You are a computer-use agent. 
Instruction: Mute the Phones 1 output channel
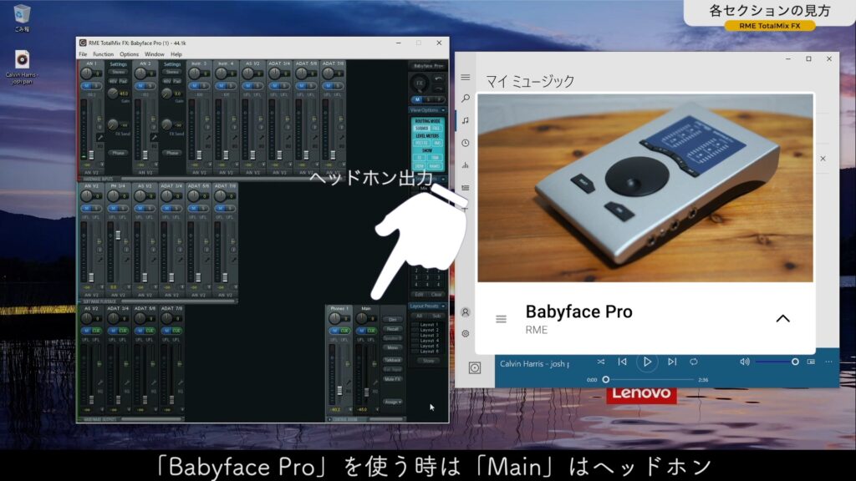[334, 331]
